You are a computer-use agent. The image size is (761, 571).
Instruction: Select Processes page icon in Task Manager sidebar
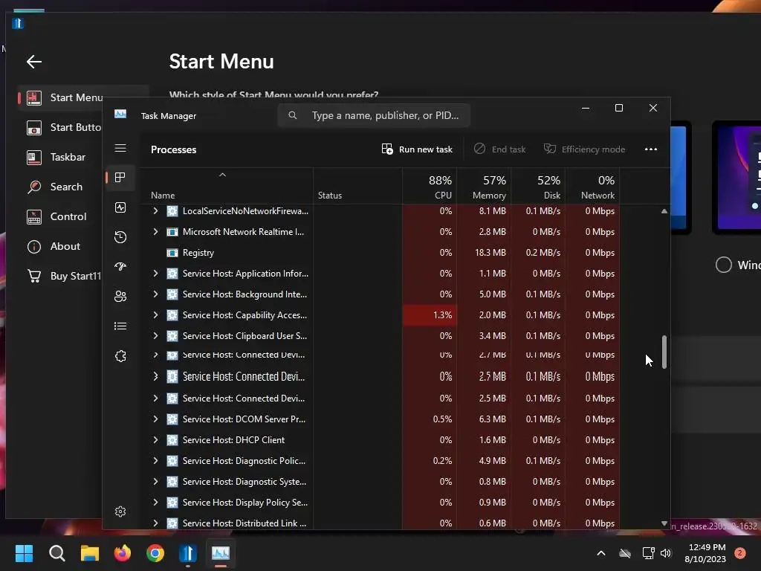pyautogui.click(x=120, y=178)
